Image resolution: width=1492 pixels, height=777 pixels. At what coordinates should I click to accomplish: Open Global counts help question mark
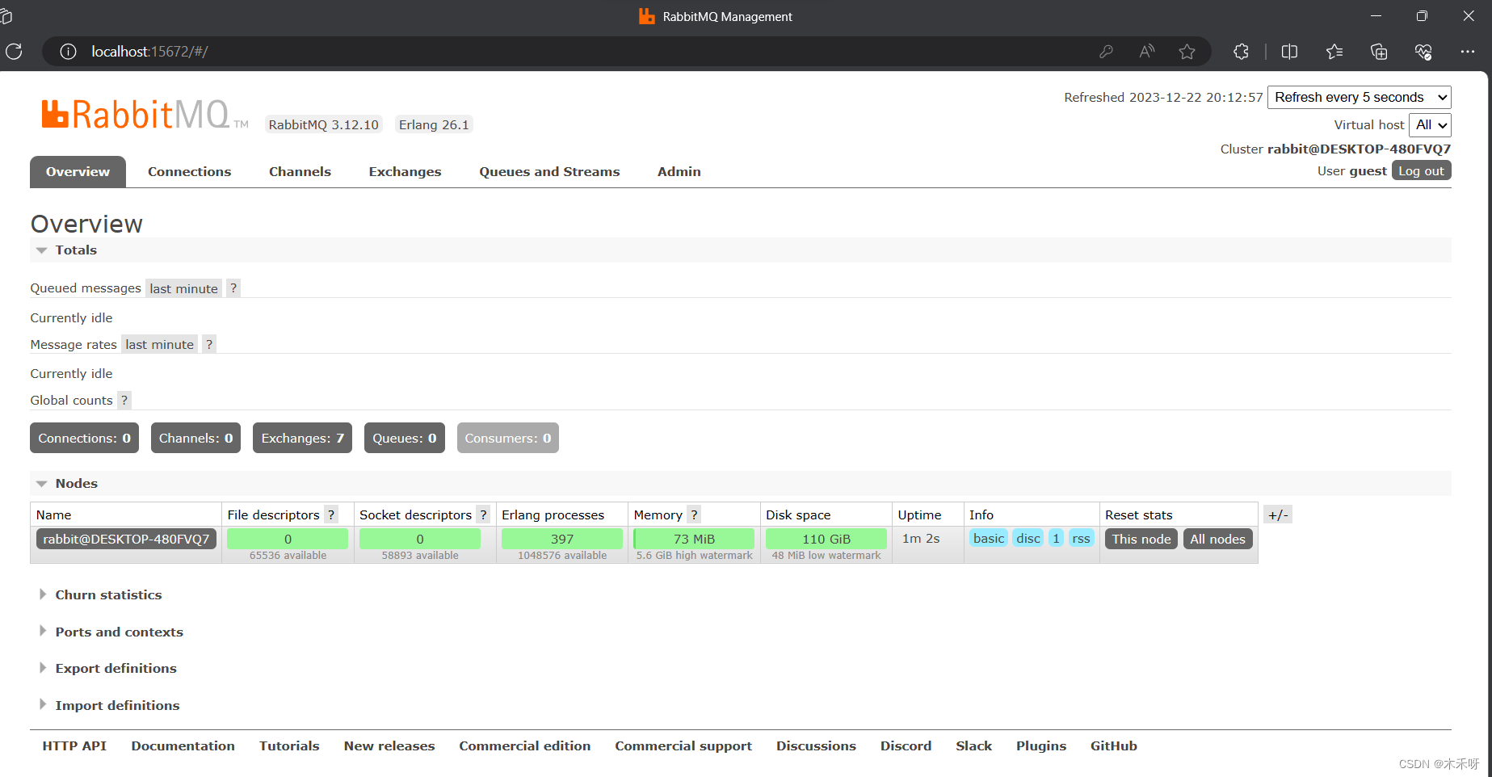pyautogui.click(x=124, y=400)
